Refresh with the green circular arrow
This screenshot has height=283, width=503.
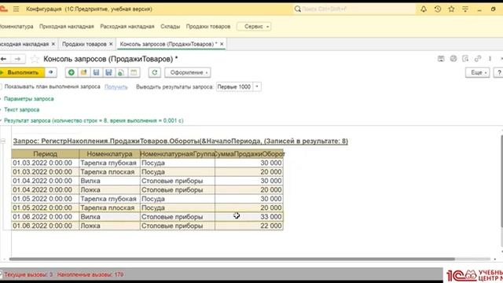155,72
